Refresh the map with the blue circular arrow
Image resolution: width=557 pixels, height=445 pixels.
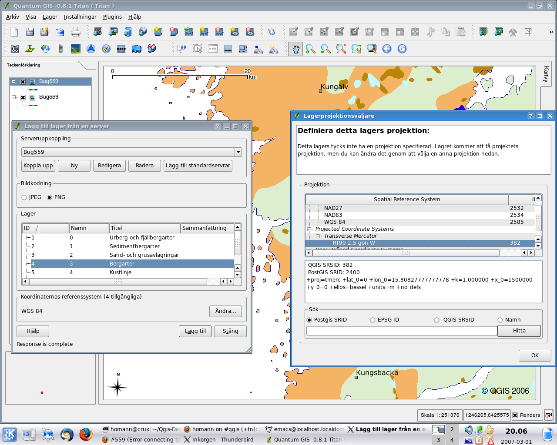pos(402,49)
